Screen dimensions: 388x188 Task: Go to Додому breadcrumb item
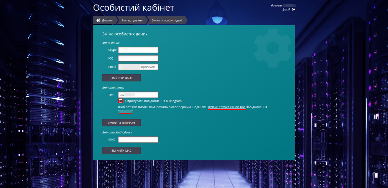click(x=107, y=20)
